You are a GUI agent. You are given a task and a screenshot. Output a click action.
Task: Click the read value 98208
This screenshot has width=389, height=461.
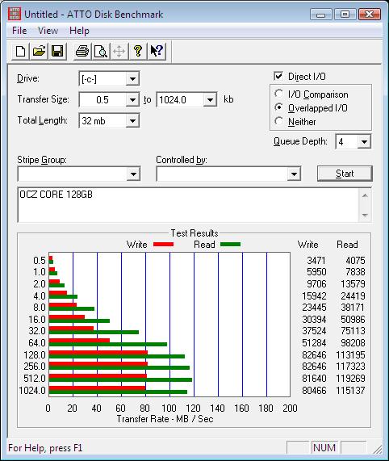tap(353, 343)
